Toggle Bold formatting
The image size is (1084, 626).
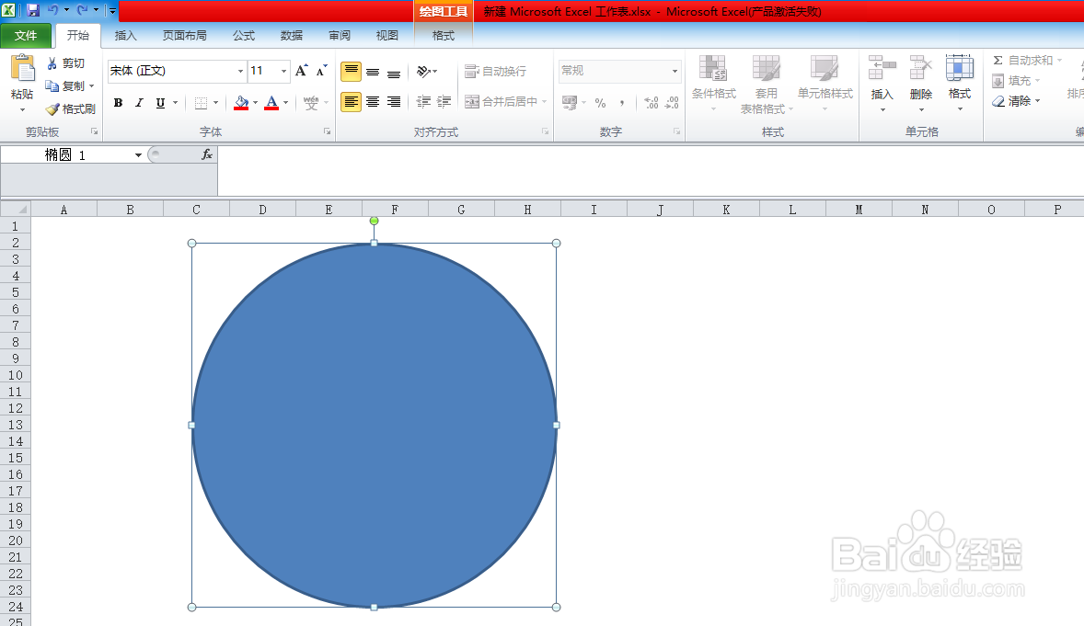coord(118,103)
